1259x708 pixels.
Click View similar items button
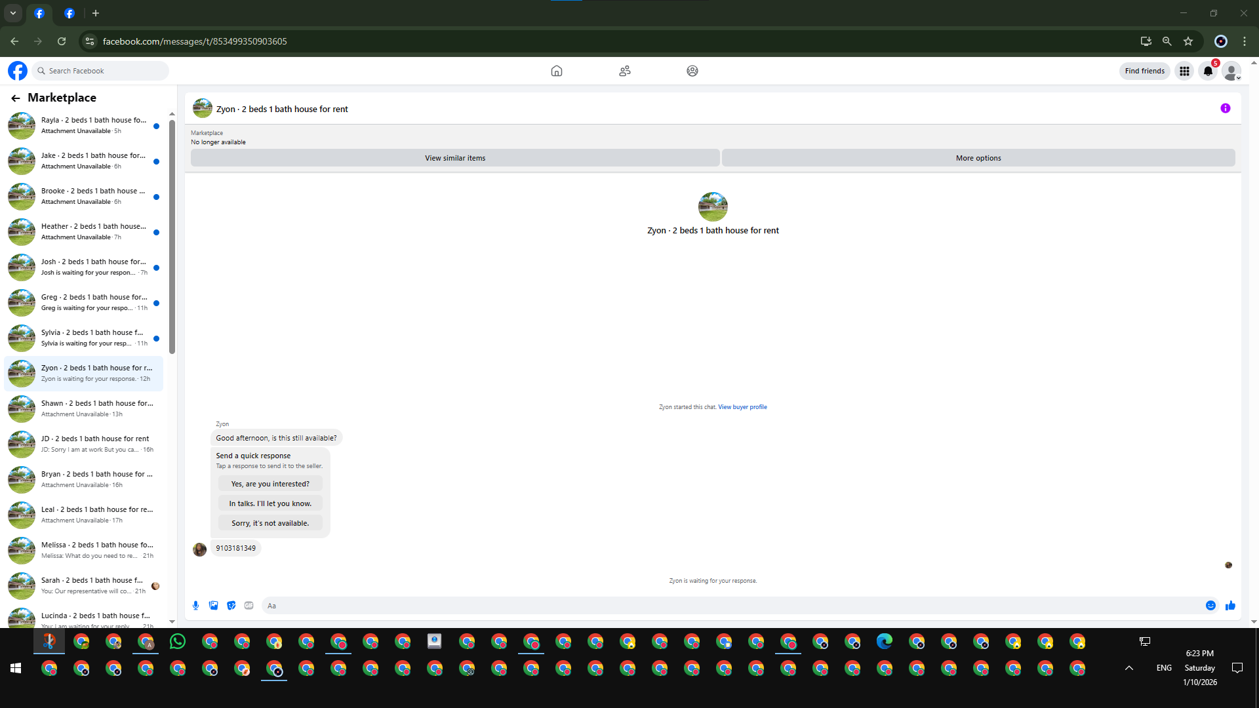coord(454,158)
